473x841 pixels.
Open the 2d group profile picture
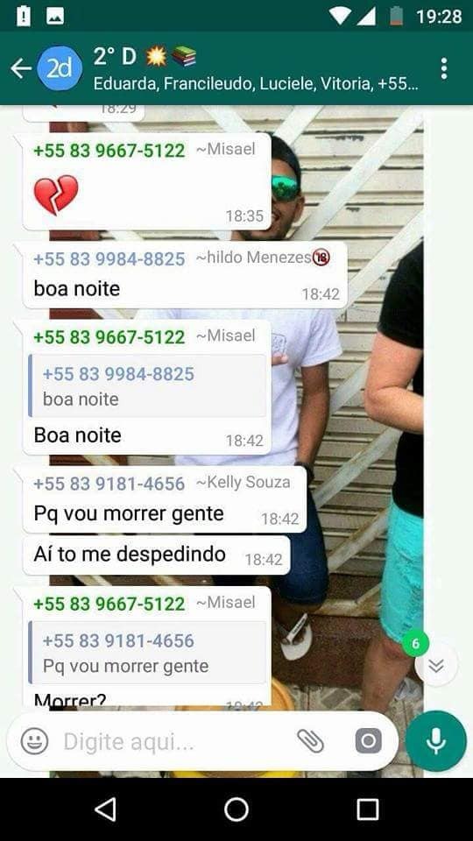pos(60,68)
